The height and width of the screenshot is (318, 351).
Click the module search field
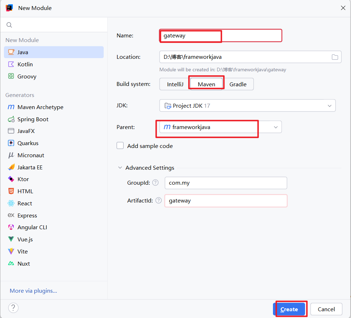[54, 25]
